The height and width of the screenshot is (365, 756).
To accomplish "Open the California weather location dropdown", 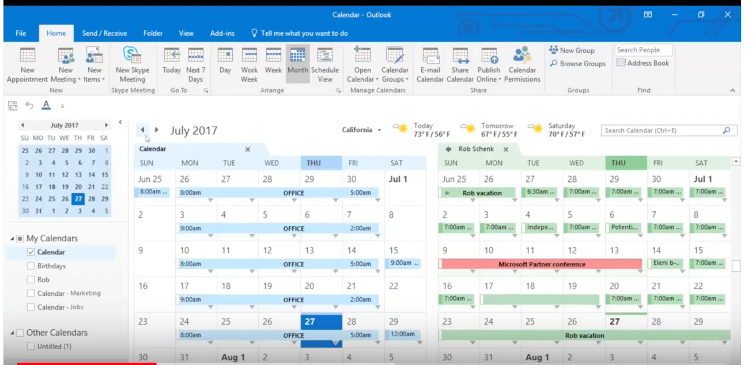I will (380, 130).
